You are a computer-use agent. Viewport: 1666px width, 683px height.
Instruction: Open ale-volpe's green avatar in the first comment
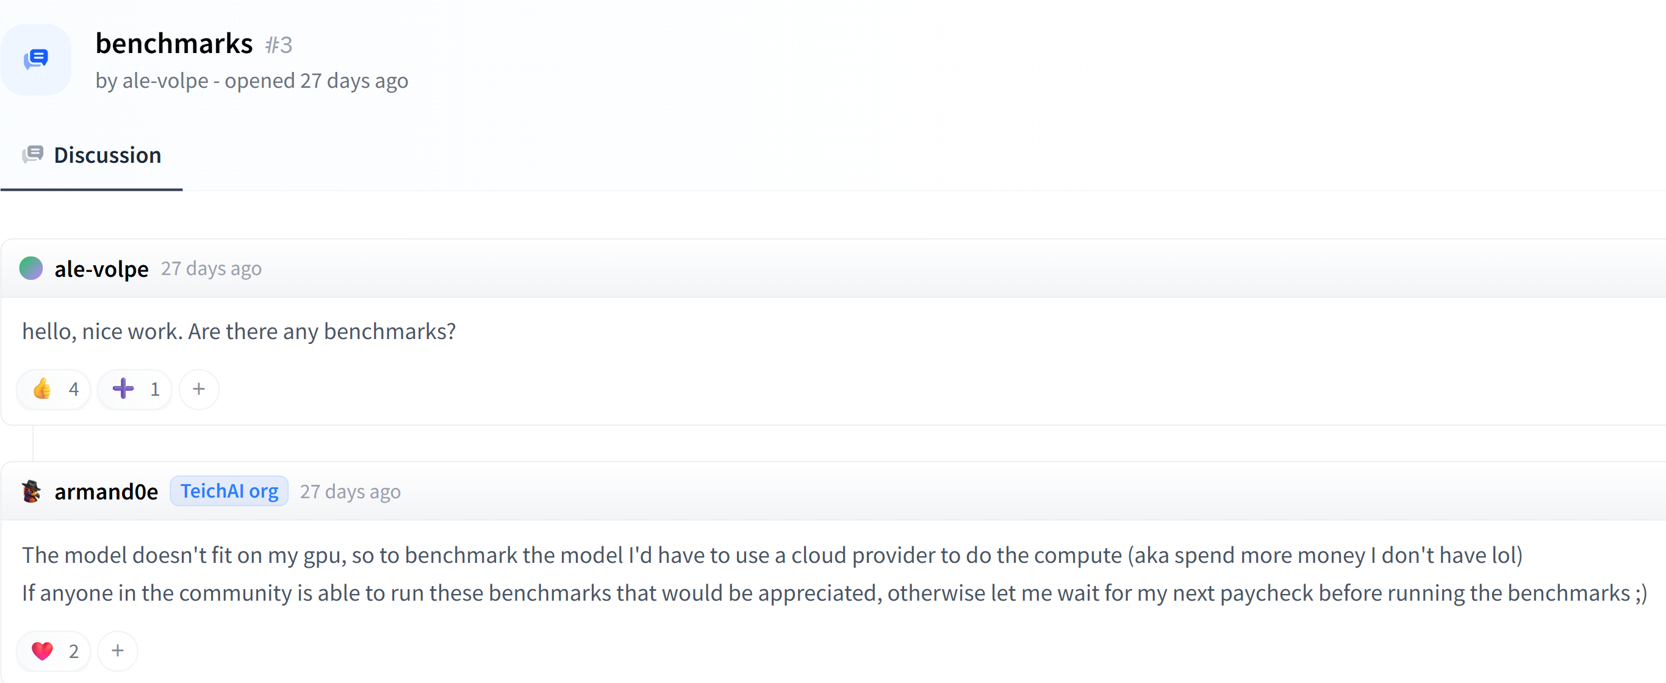[31, 268]
